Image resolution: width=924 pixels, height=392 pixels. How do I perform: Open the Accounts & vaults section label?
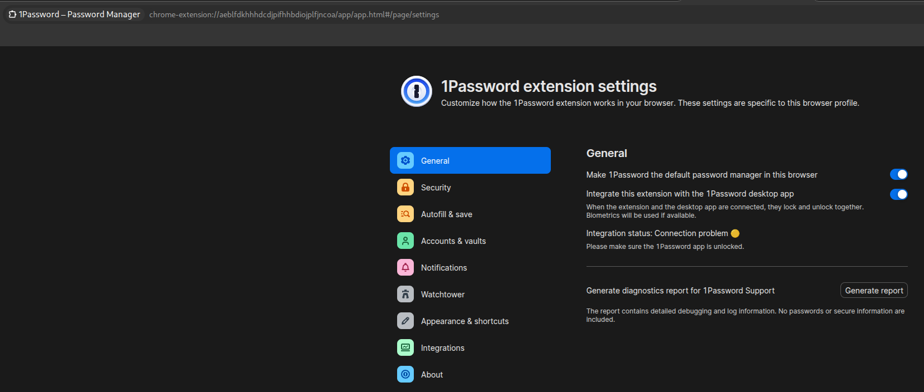pos(453,241)
